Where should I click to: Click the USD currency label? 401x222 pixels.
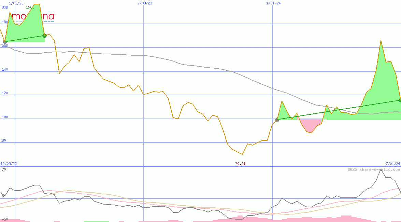5,7
